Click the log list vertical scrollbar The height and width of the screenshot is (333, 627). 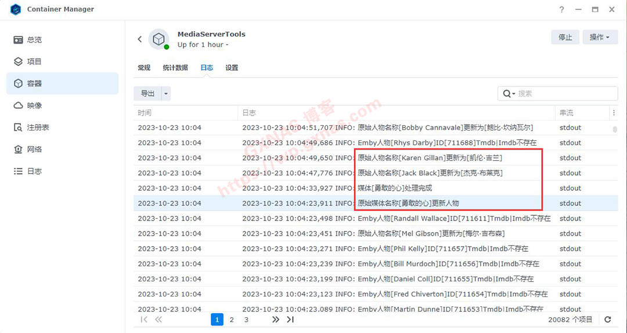point(615,129)
